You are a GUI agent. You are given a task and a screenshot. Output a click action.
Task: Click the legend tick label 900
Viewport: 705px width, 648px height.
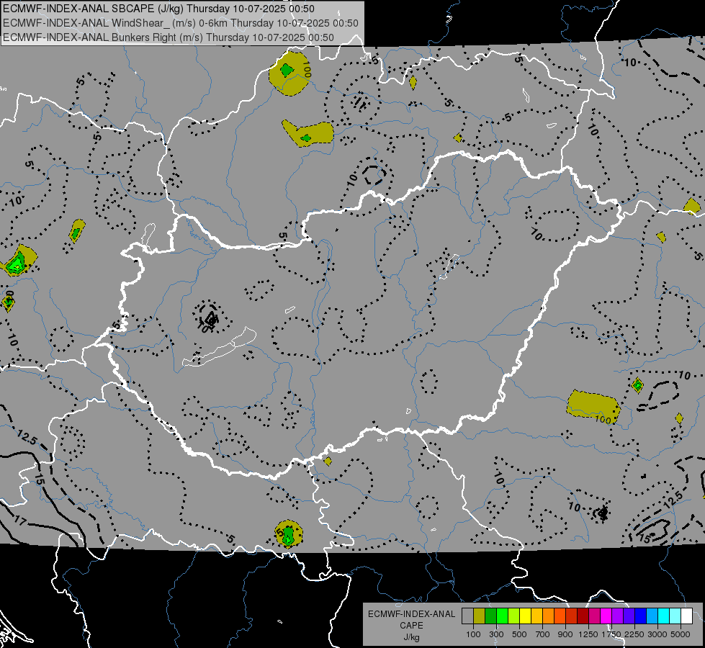[x=565, y=634]
